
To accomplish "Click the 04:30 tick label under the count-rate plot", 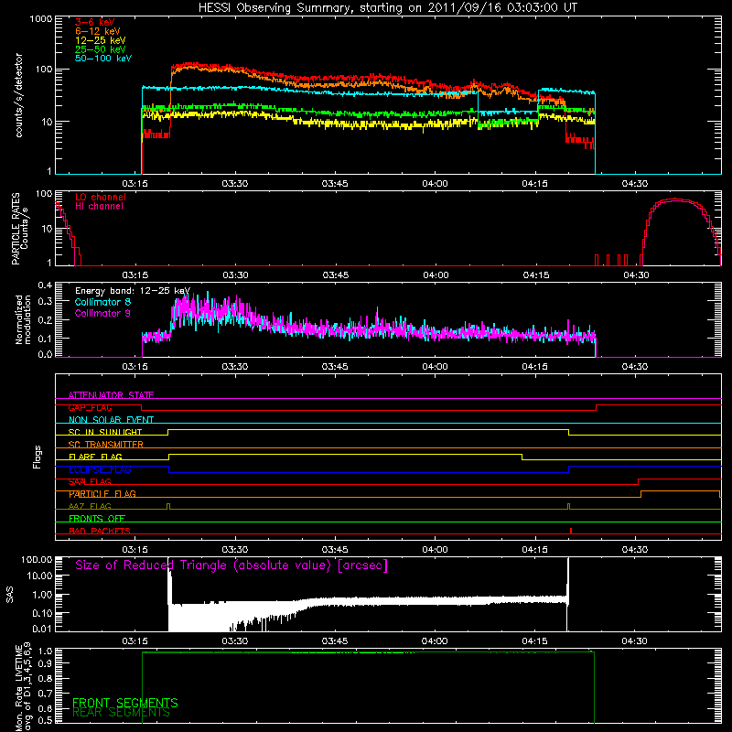I will [635, 184].
